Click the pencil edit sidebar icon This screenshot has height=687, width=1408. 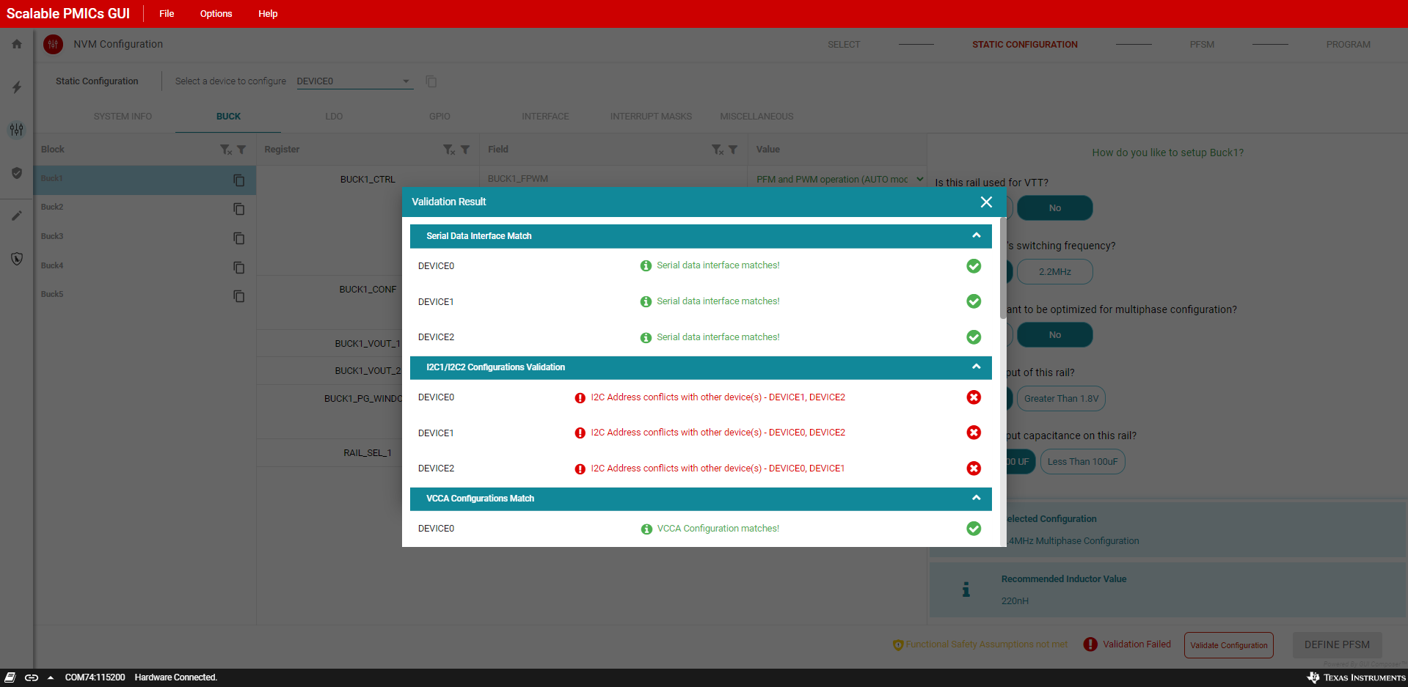(x=17, y=216)
